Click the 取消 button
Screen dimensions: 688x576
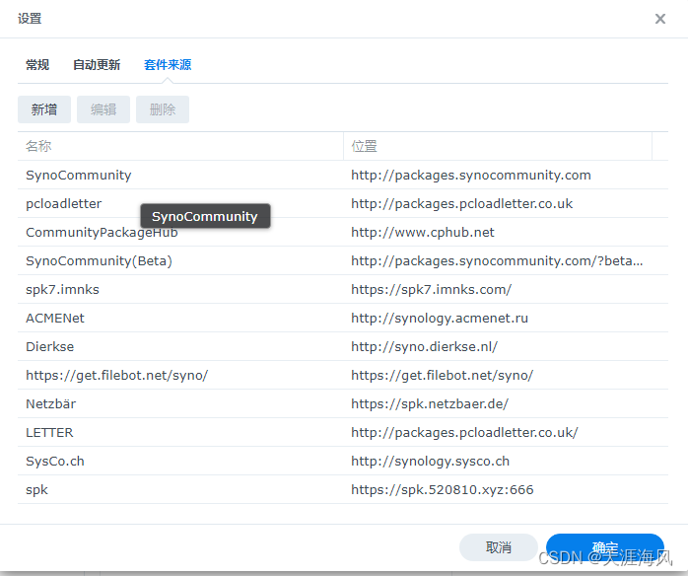[499, 547]
